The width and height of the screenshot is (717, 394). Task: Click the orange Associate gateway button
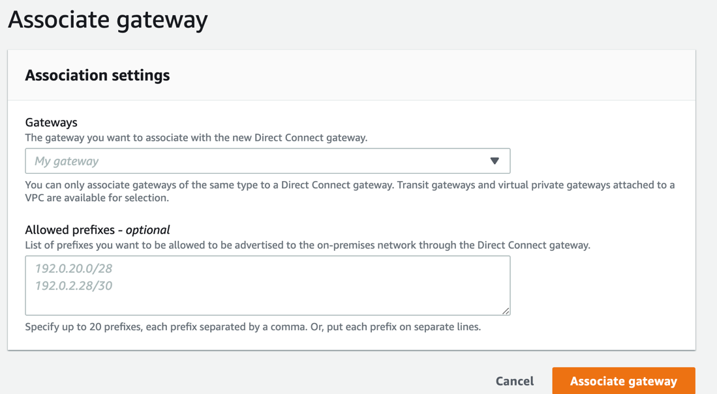pyautogui.click(x=623, y=381)
